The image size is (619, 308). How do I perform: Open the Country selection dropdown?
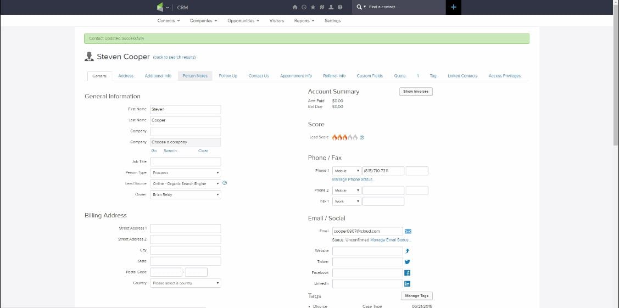pyautogui.click(x=185, y=283)
